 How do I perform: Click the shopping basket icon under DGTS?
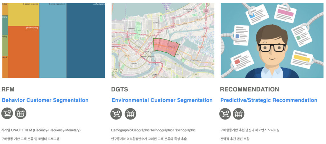tap(130, 114)
